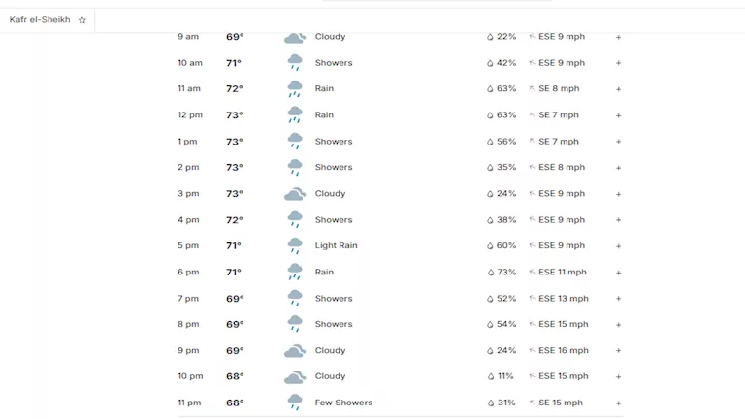Click the 9 pm Cloudy forecast text
Image resolution: width=745 pixels, height=419 pixels.
click(330, 351)
